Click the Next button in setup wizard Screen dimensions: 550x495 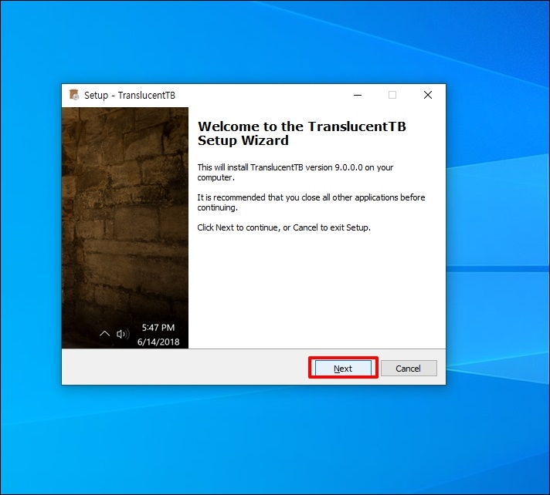pyautogui.click(x=343, y=368)
